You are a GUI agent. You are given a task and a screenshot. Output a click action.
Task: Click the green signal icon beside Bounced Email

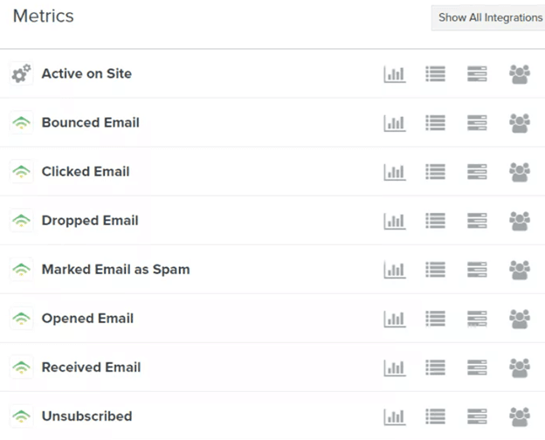click(22, 123)
